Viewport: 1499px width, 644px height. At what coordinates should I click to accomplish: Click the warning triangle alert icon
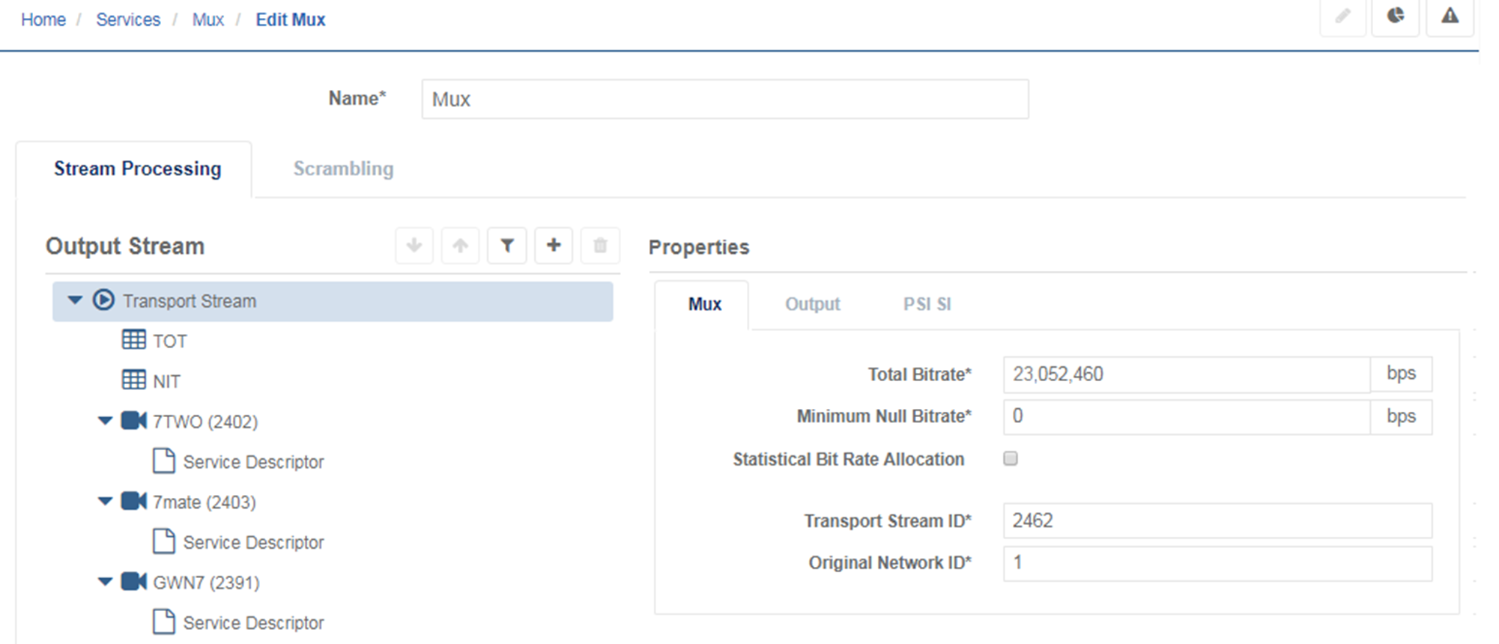[x=1450, y=16]
